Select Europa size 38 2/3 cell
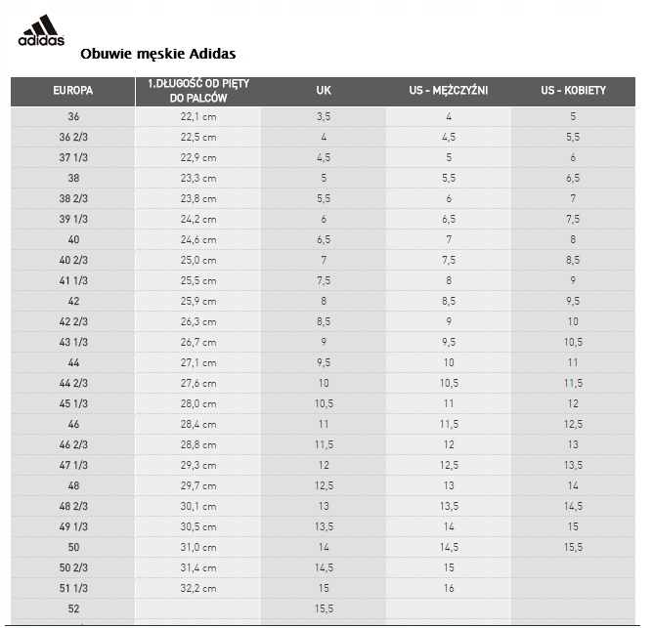The height and width of the screenshot is (628, 653). click(x=73, y=199)
